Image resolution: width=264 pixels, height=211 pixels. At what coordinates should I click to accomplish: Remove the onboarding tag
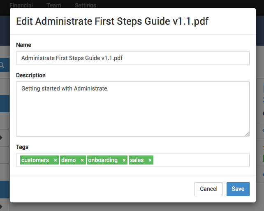[x=124, y=160]
